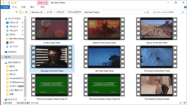This screenshot has width=187, height=105.
Task: Switch to details view in status bar
Action: (x=181, y=103)
